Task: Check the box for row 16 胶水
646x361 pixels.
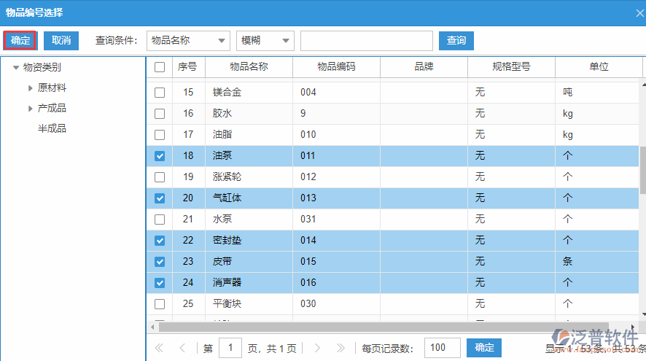Action: [160, 113]
